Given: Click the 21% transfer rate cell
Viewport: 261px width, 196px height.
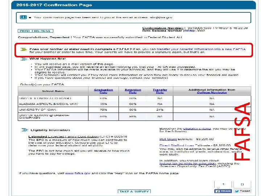Looking at the screenshot, I should point(160,110).
